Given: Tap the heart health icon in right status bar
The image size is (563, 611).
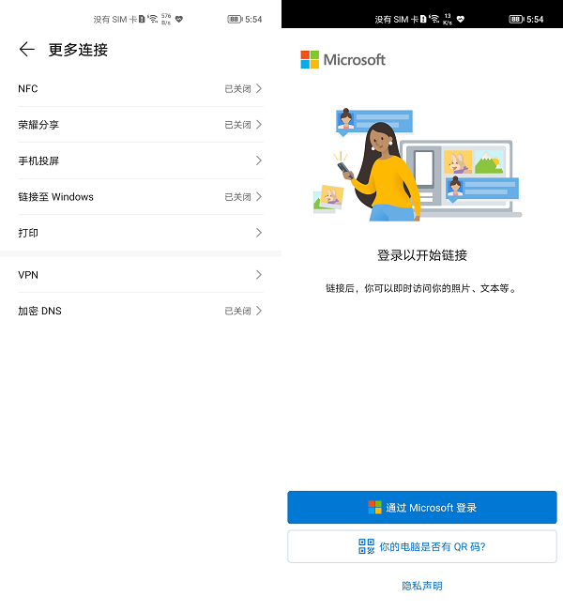Looking at the screenshot, I should pos(461,19).
